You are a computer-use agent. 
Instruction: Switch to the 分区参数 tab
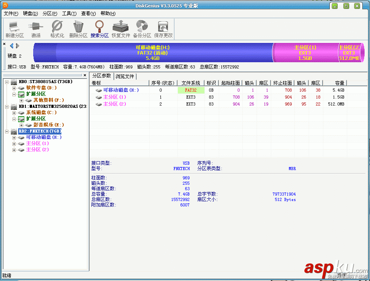tap(101, 76)
